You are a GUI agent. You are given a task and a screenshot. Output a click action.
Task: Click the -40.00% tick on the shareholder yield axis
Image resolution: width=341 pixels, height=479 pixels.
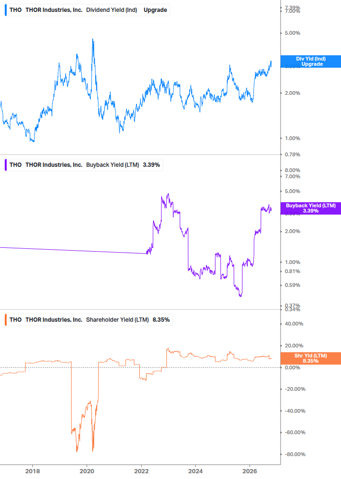(295, 411)
